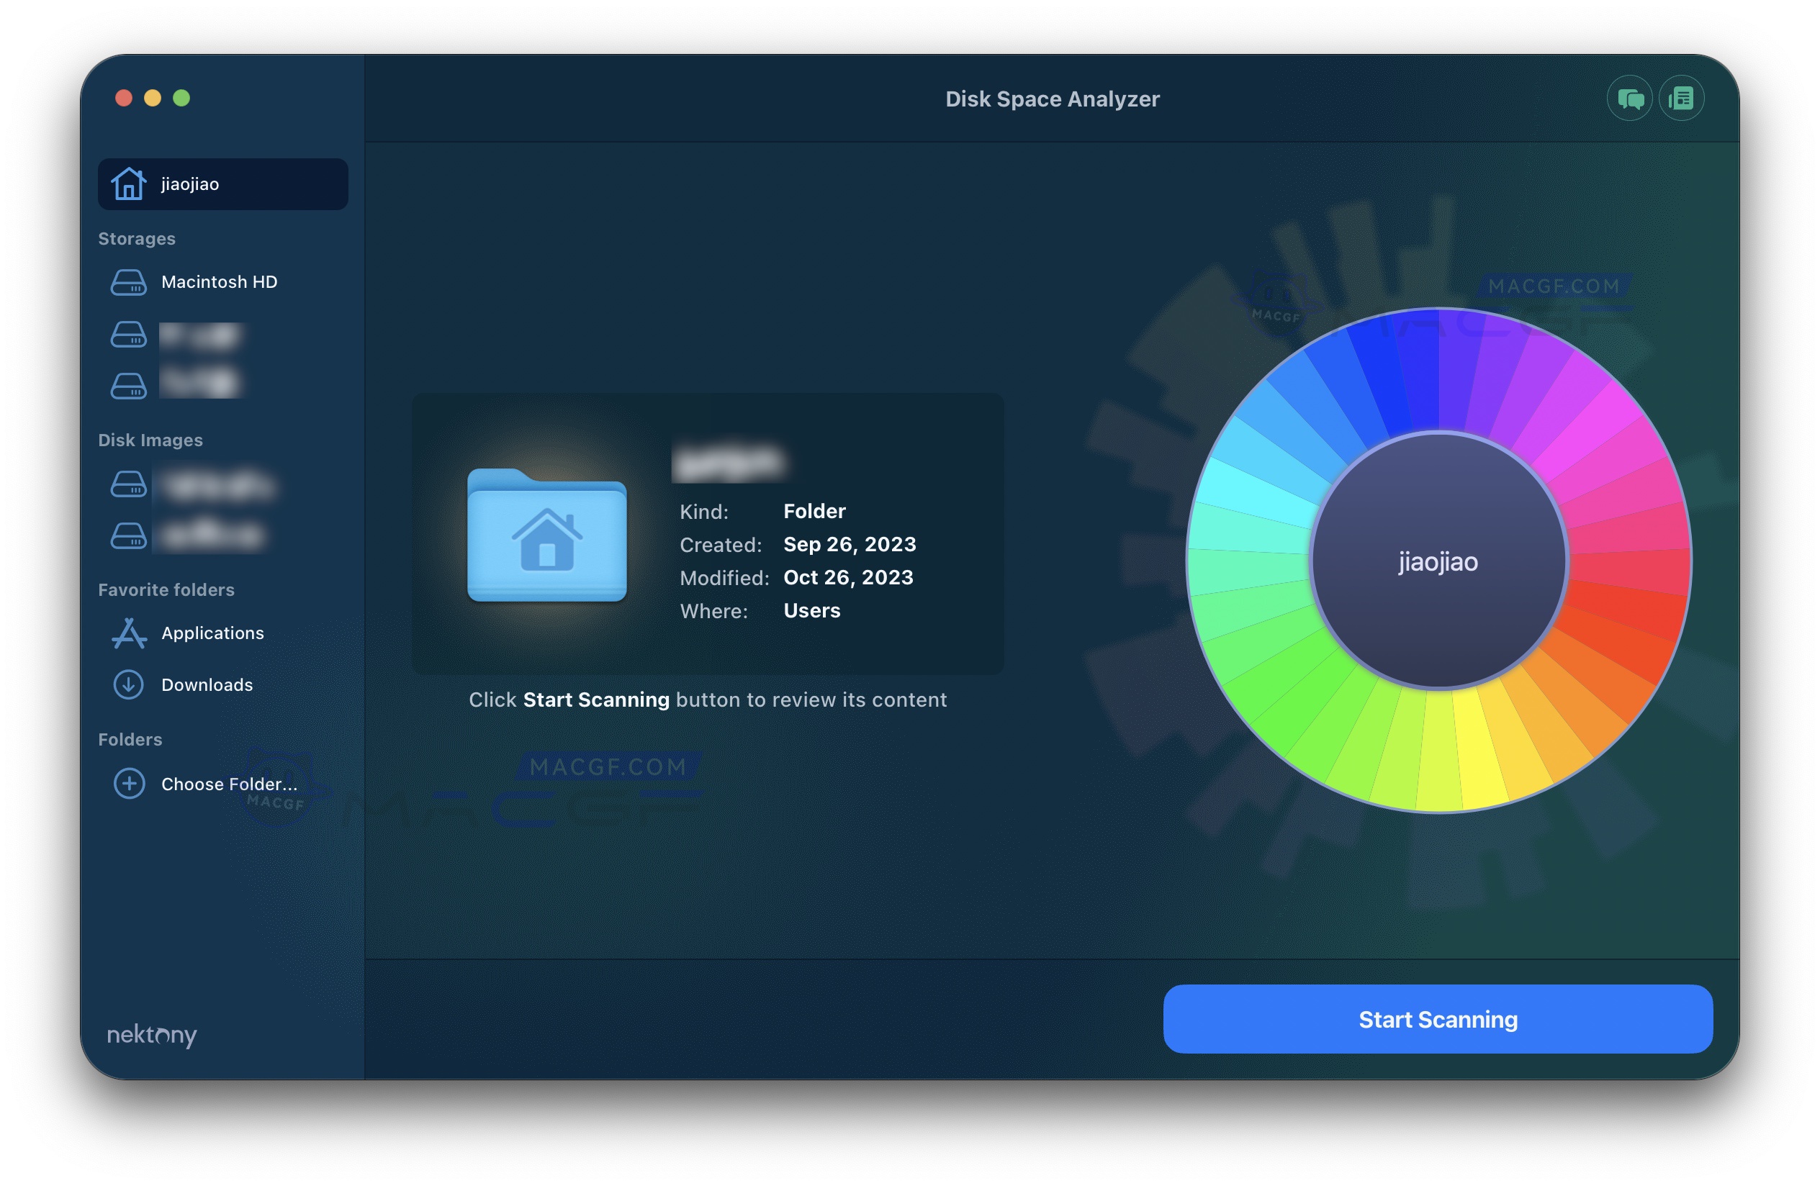Click the Macintosh HD drive icon
The height and width of the screenshot is (1186, 1820).
tap(130, 282)
